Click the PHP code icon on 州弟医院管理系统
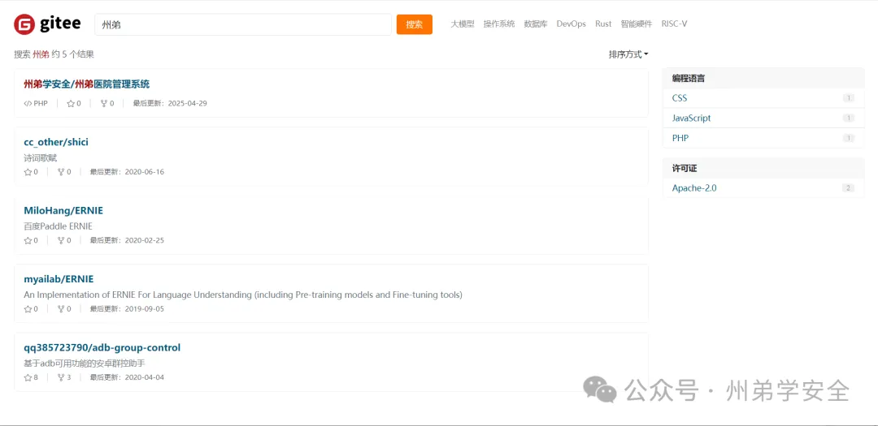Image resolution: width=878 pixels, height=426 pixels. pyautogui.click(x=28, y=103)
